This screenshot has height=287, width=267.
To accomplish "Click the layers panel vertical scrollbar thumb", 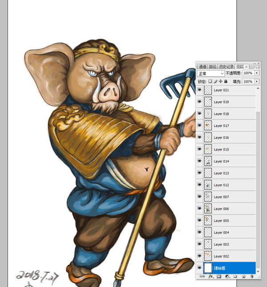I will coord(258,190).
